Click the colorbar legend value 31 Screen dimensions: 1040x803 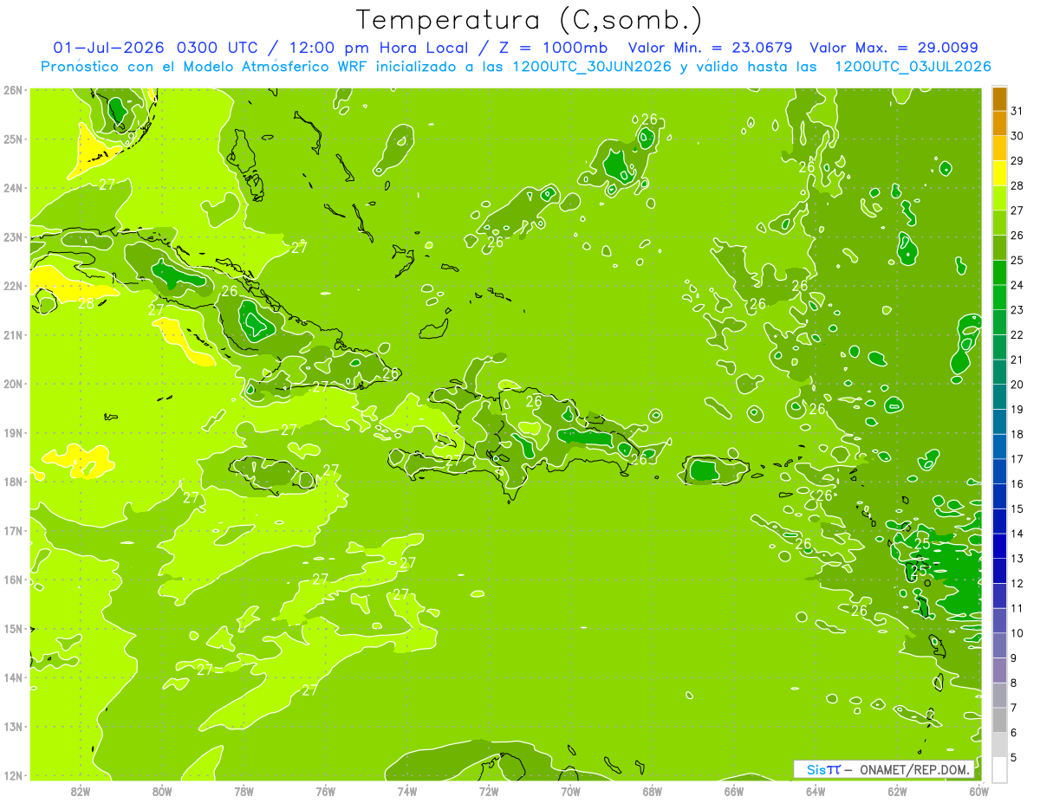pyautogui.click(x=1017, y=110)
